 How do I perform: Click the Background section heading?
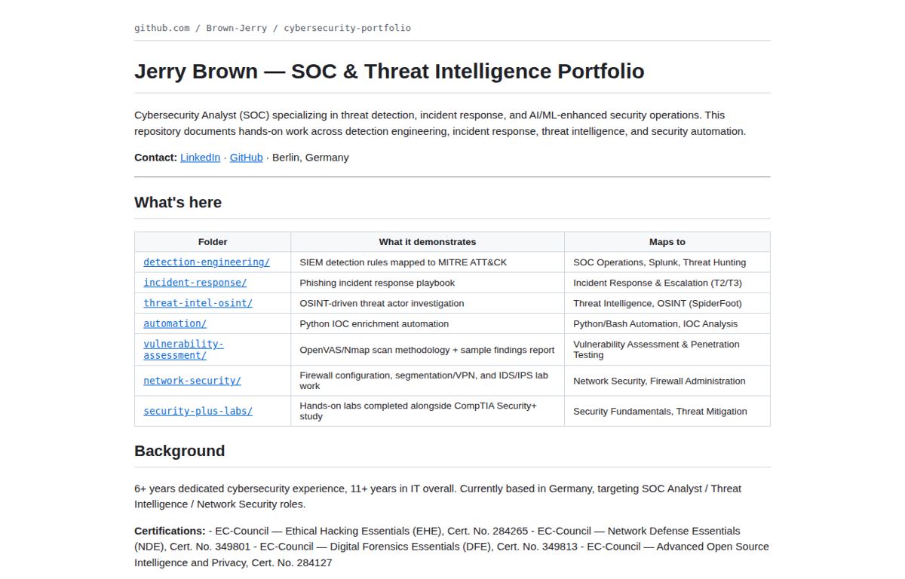click(179, 451)
